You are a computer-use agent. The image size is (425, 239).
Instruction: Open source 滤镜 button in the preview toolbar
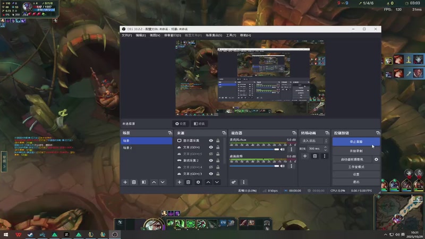pos(199,124)
